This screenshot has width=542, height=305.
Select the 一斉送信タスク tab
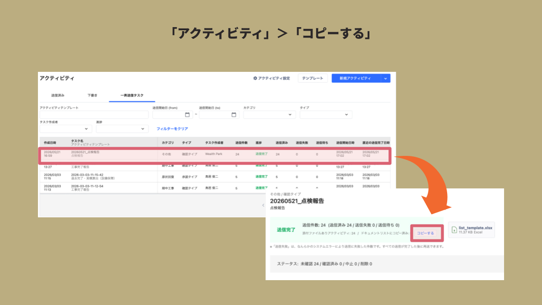132,95
